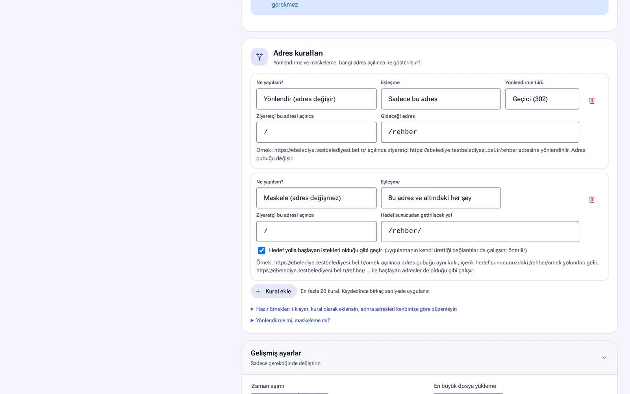
Task: Click the Adres kuralları fork icon
Action: click(259, 57)
